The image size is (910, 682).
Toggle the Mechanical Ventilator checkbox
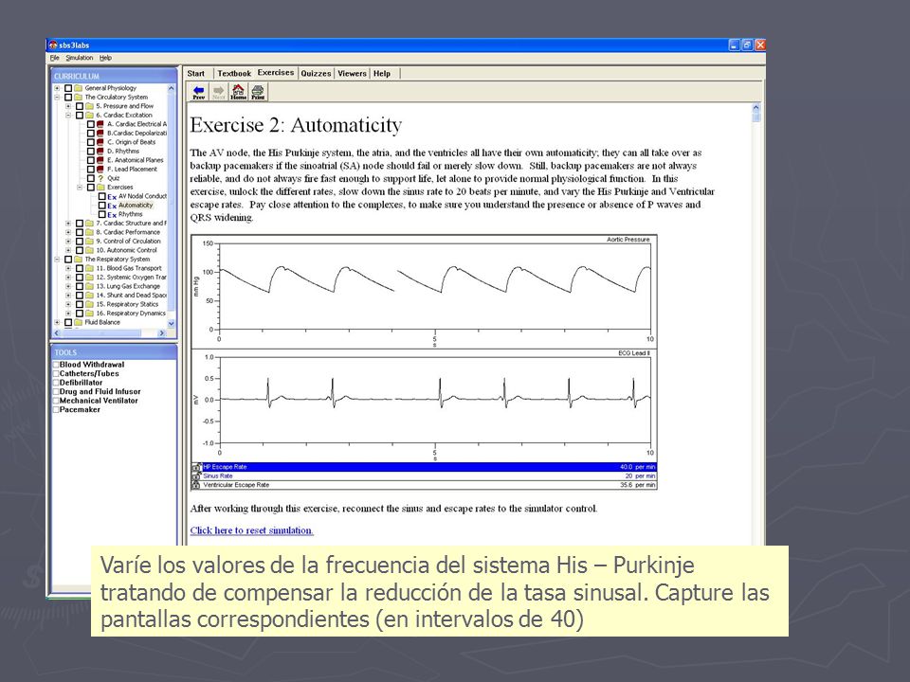point(56,401)
